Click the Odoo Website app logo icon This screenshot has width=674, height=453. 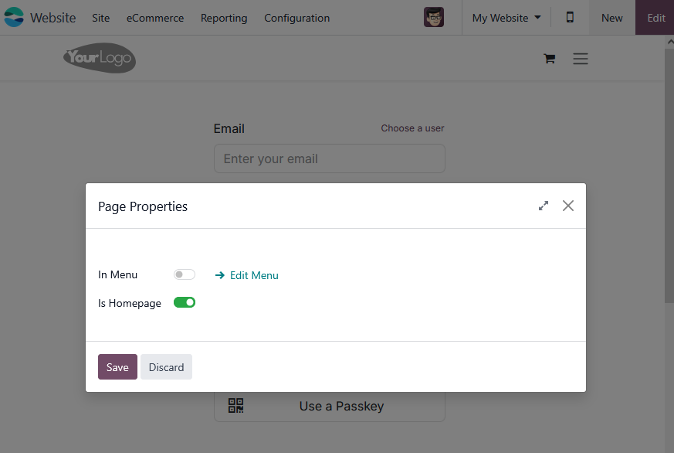(x=14, y=17)
